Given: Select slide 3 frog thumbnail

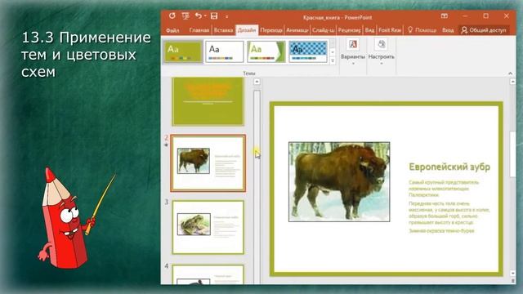Looking at the screenshot, I should pos(208,227).
